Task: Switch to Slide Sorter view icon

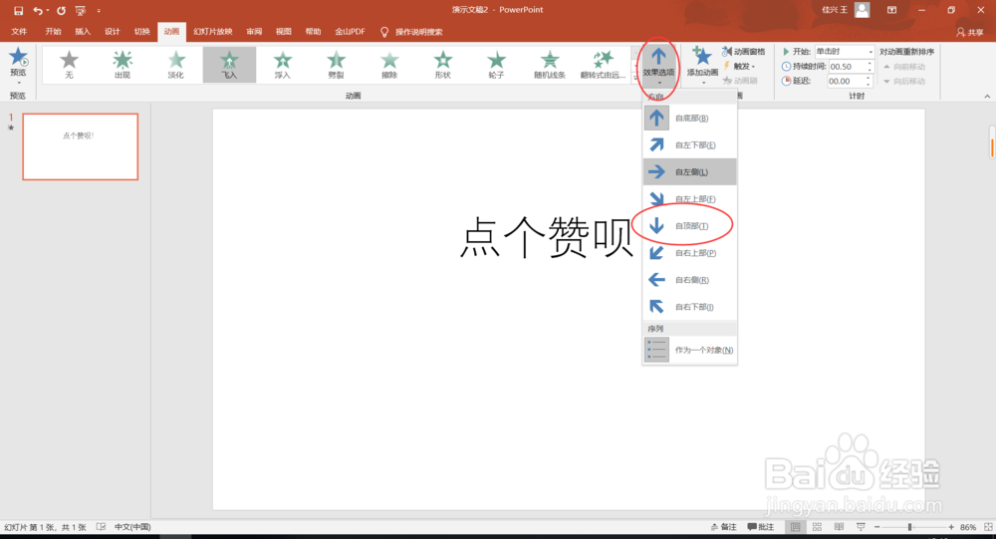Action: pyautogui.click(x=817, y=527)
